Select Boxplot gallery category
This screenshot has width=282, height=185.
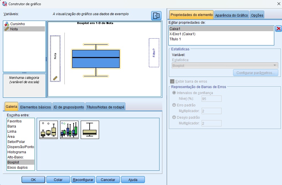coord(21,162)
